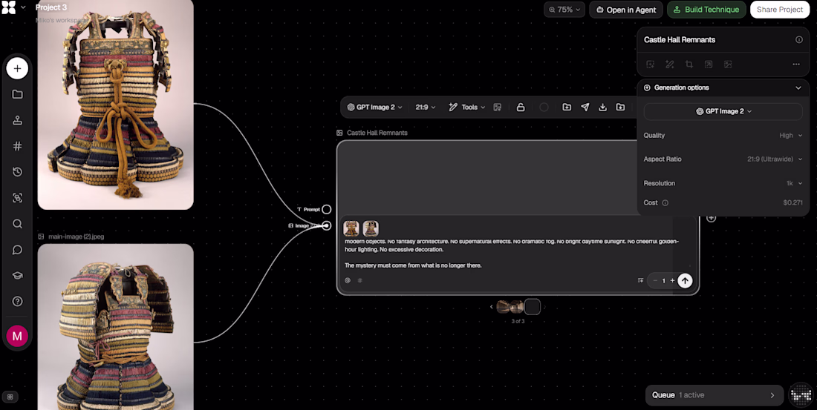Select the first generated result thumbnail
This screenshot has height=410, width=817.
coord(503,307)
